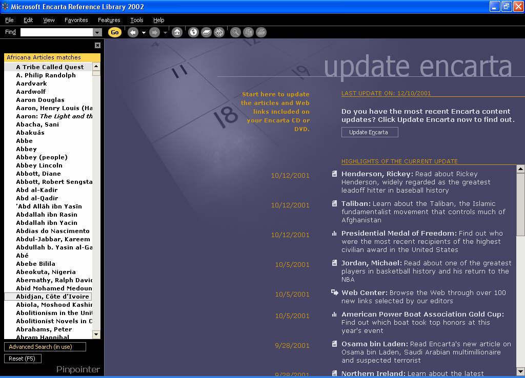Go back with the left arrow icon
The width and height of the screenshot is (525, 378).
coord(133,32)
